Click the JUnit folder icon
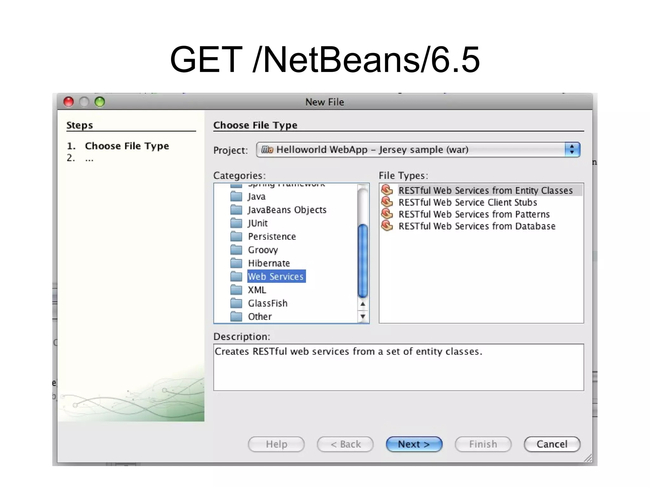 point(236,223)
